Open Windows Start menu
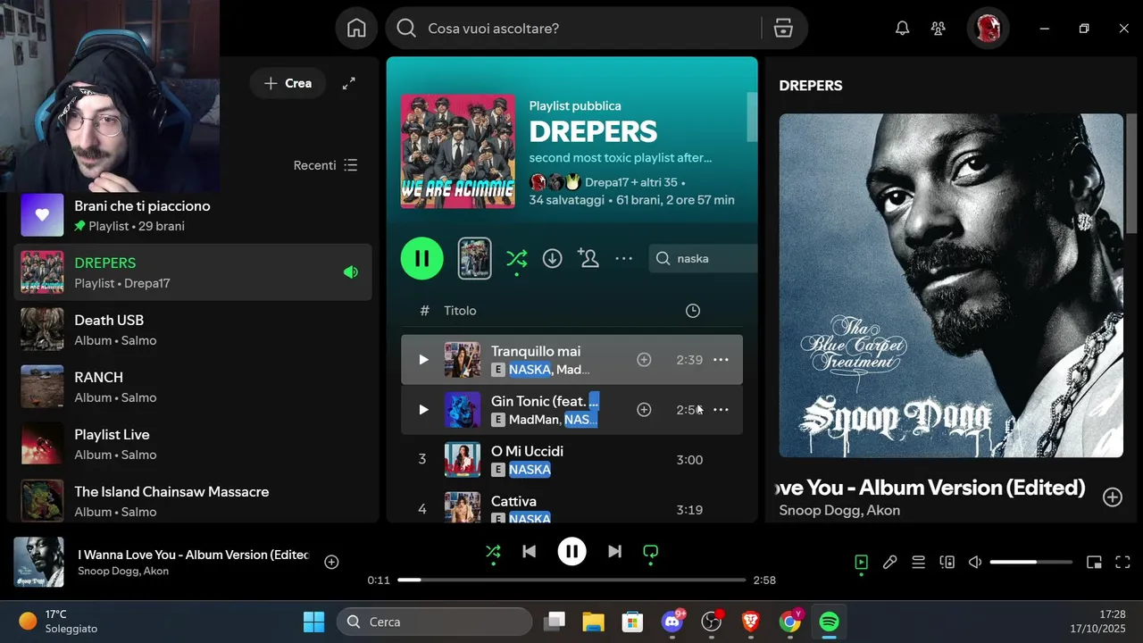 click(x=313, y=622)
